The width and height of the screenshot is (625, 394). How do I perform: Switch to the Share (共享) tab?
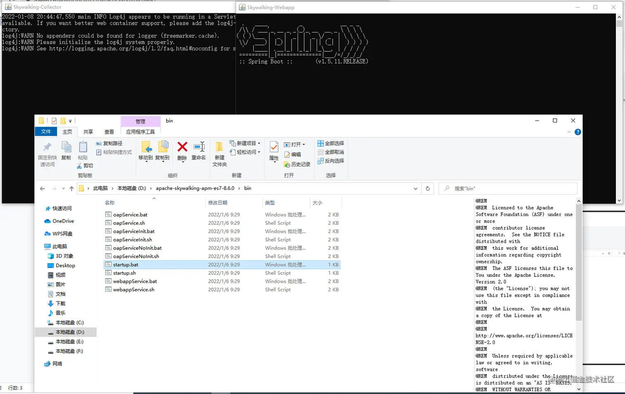tap(88, 132)
